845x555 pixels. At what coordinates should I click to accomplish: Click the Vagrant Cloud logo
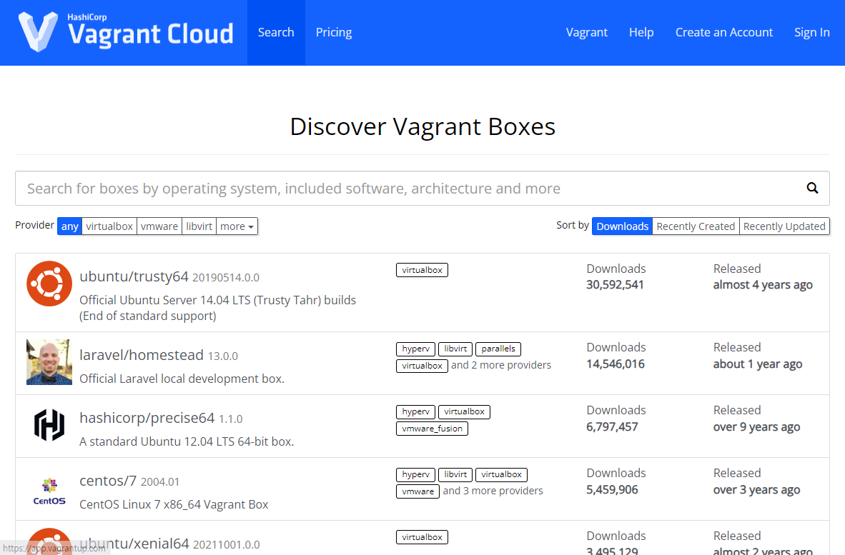pos(126,32)
